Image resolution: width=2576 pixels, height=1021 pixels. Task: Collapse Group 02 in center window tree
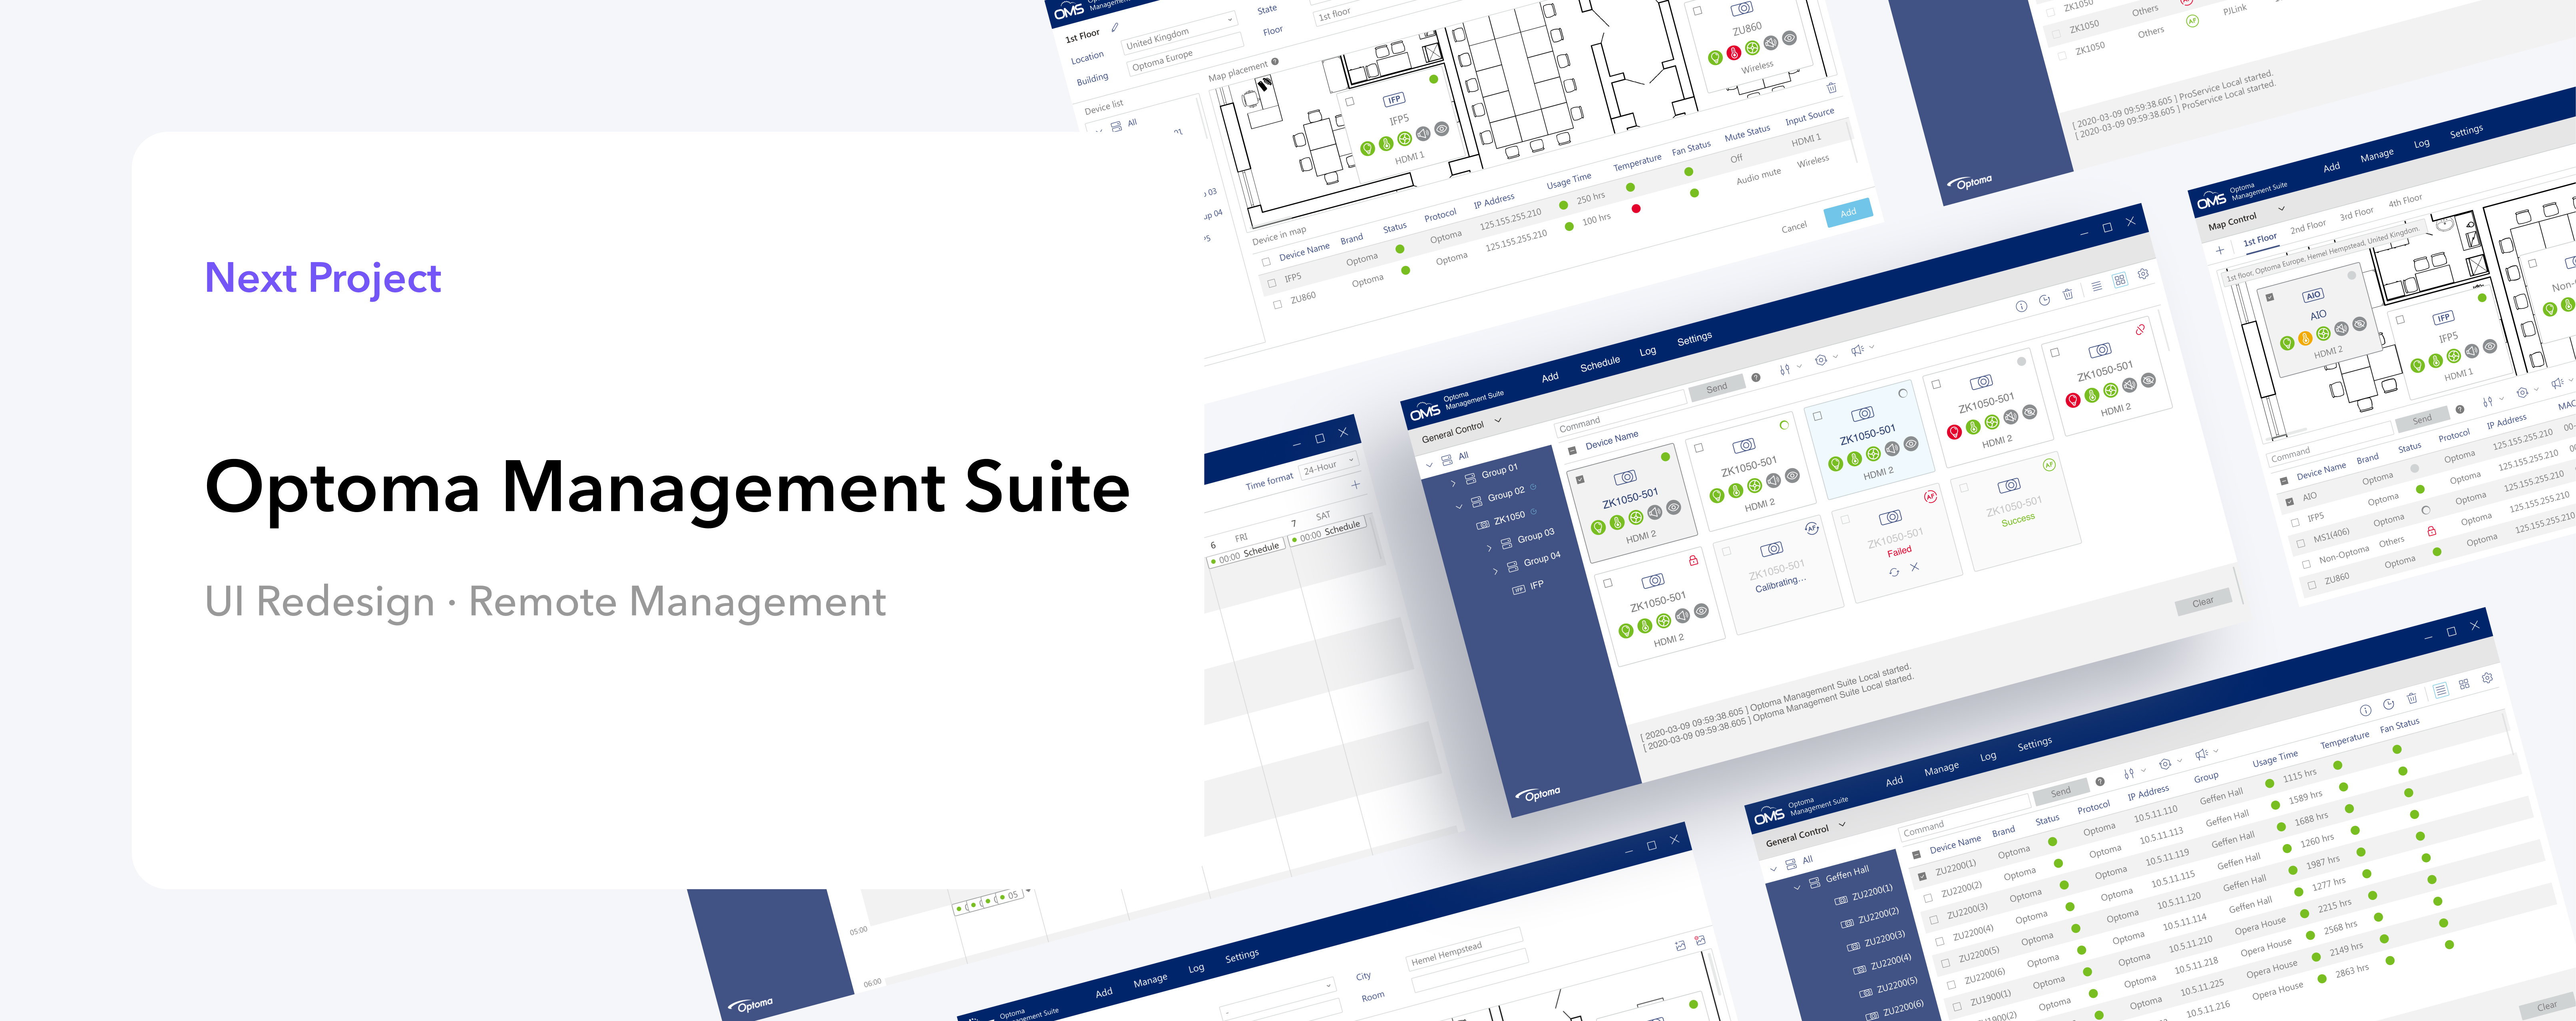tap(1459, 507)
